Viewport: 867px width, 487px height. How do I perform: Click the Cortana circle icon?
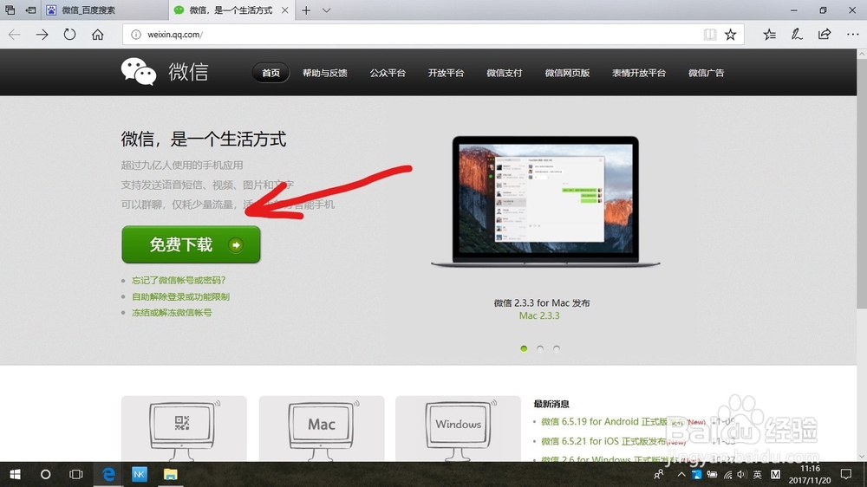45,474
